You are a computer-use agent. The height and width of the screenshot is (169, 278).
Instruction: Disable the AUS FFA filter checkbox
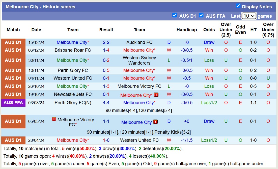click(201, 15)
